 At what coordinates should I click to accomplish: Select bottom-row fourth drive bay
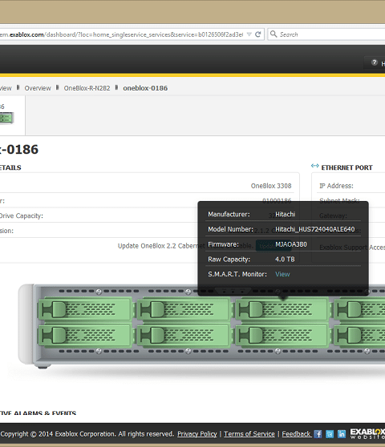[359, 335]
